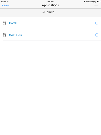Click the grayed-out Edit button

(x=96, y=6)
